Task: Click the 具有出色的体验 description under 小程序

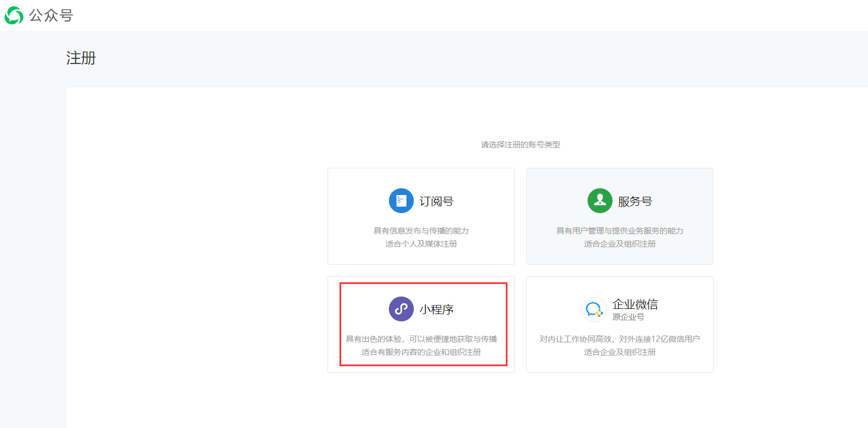Action: coord(421,339)
